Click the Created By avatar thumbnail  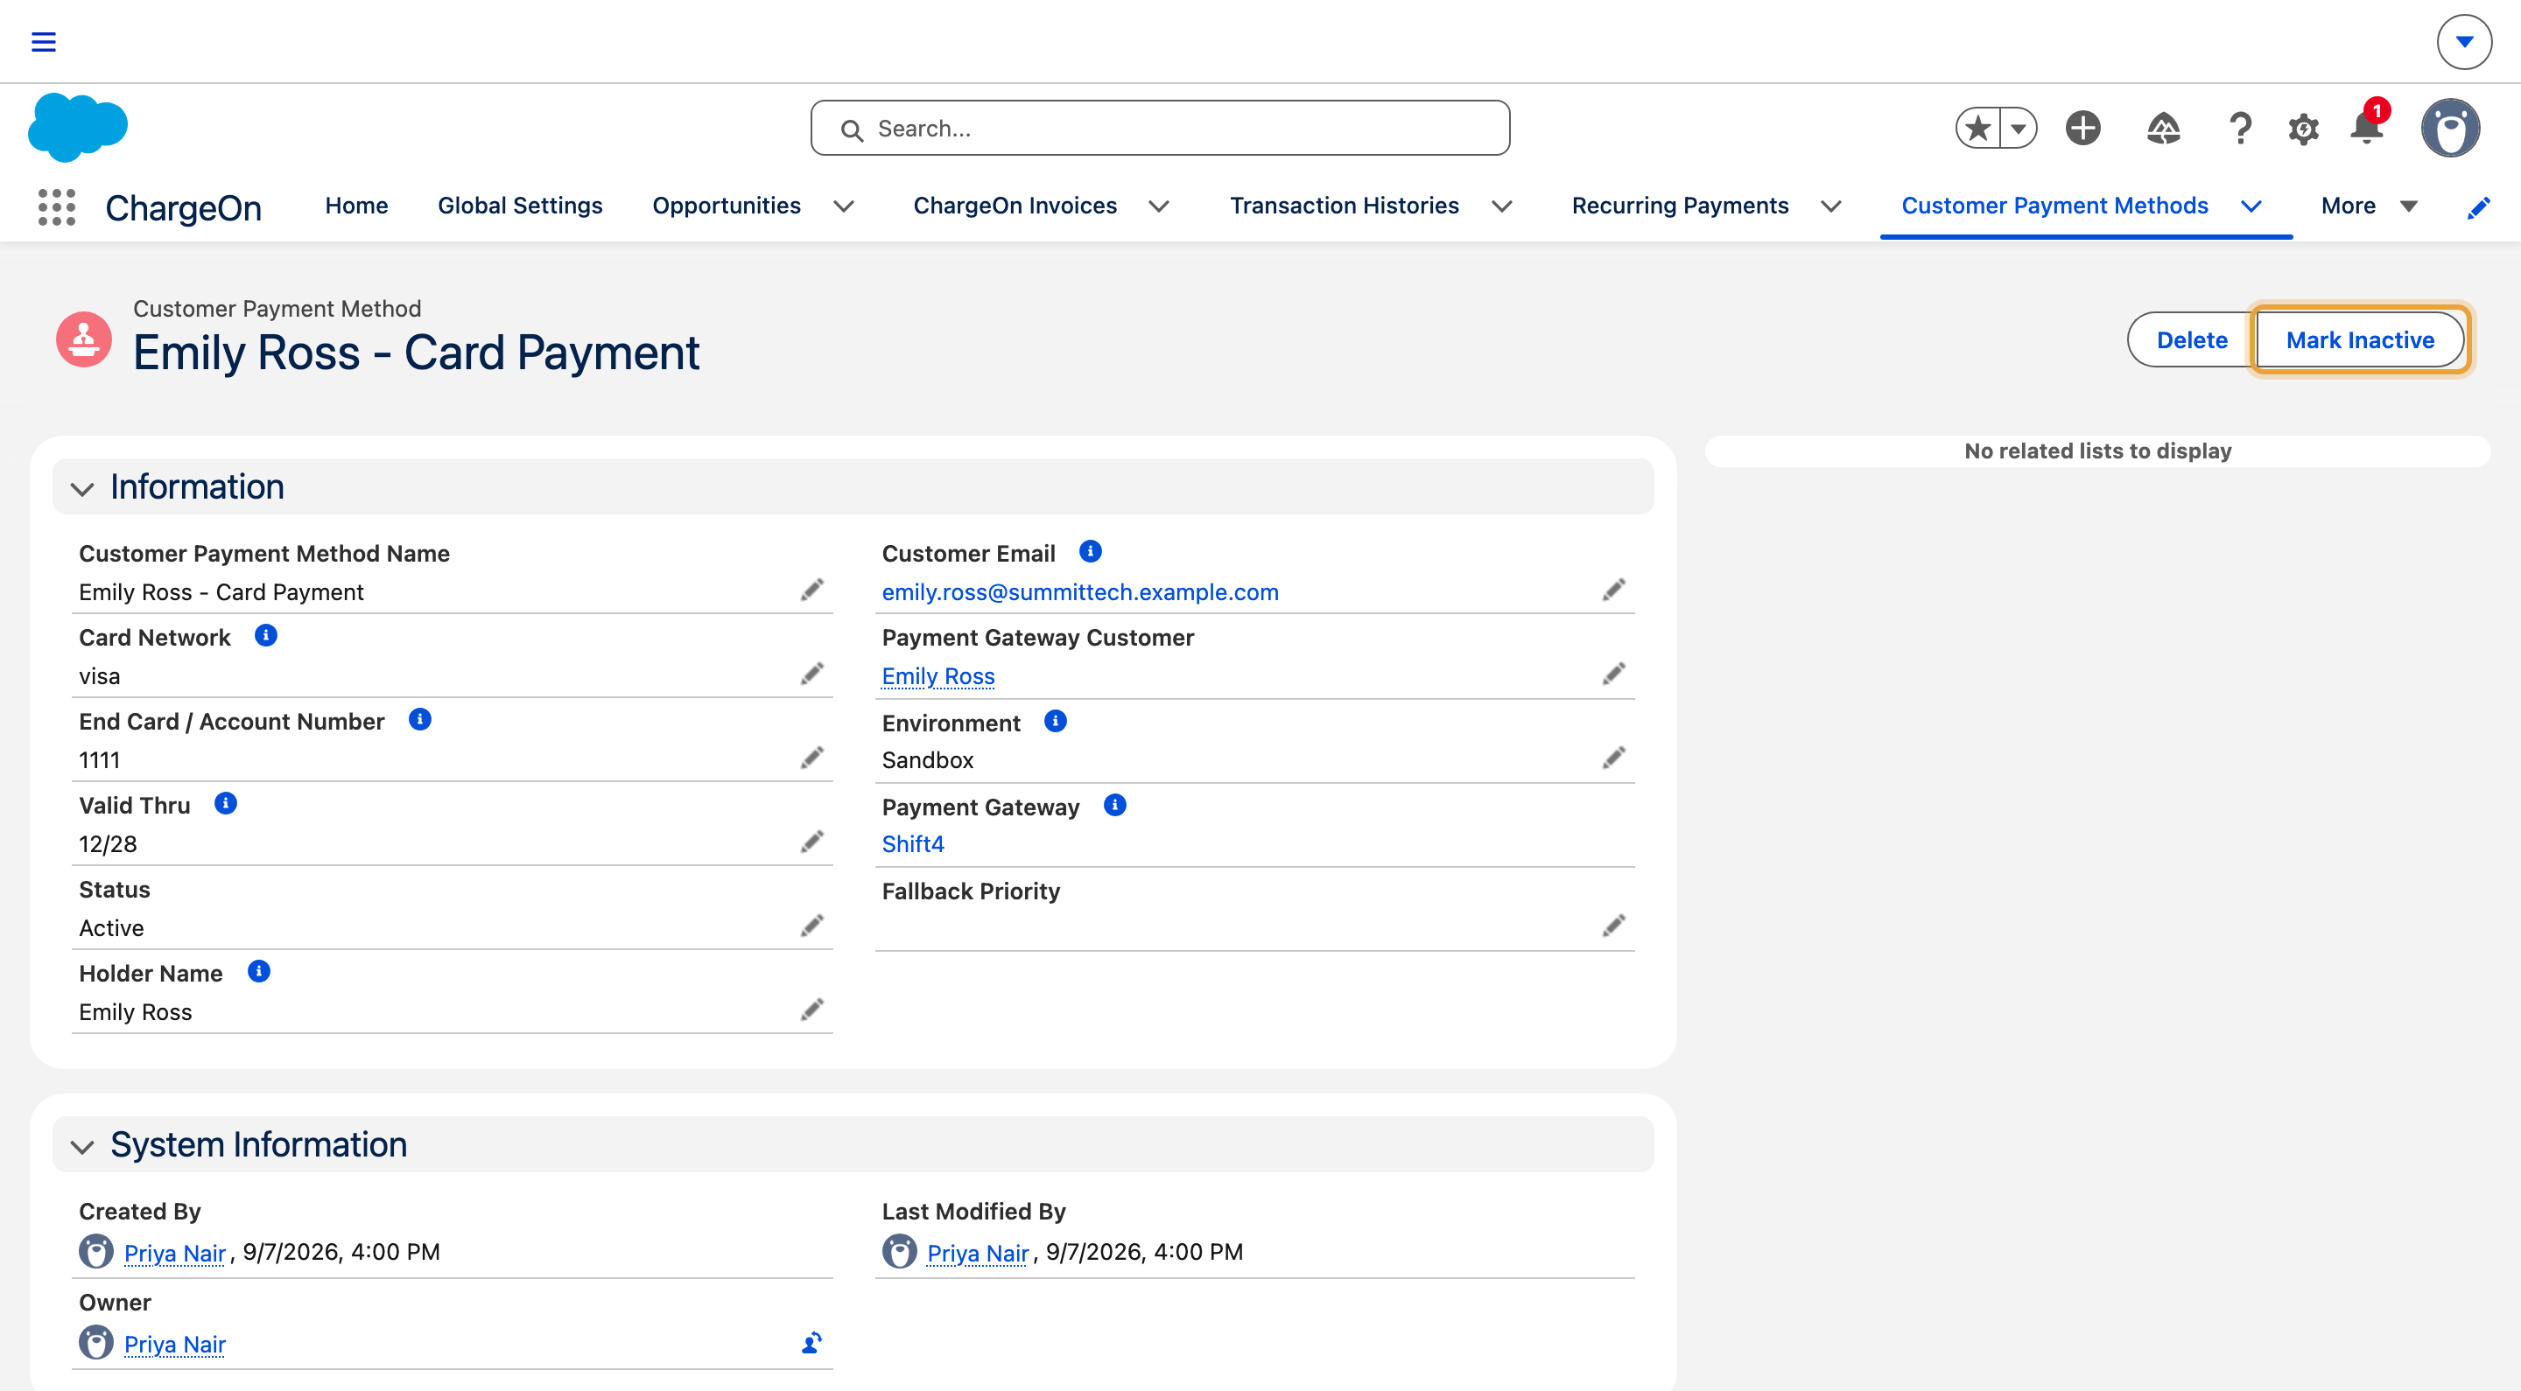click(x=96, y=1251)
